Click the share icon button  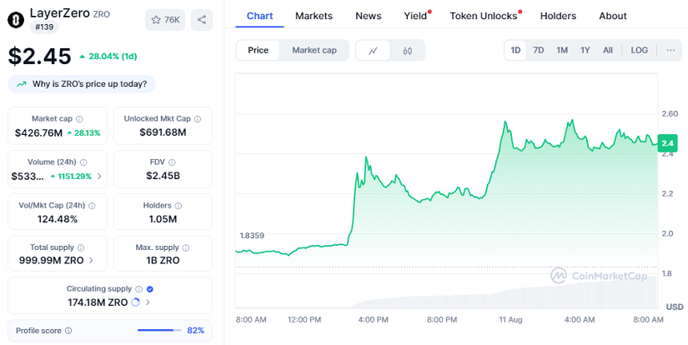202,20
